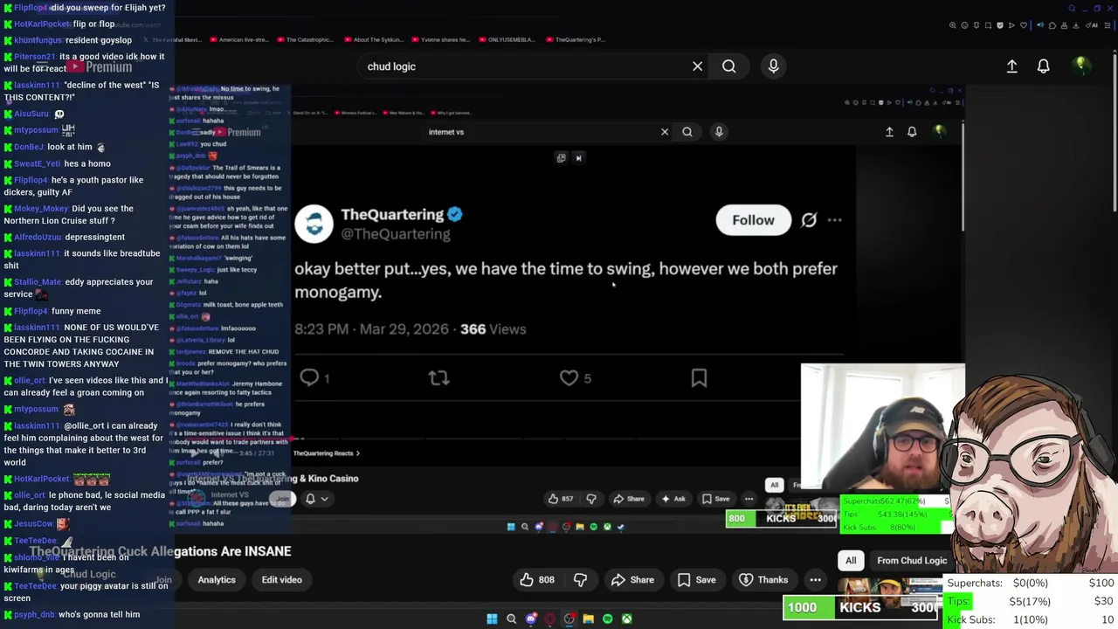Click Share beside the Ask button
1118x629 pixels.
(x=628, y=499)
